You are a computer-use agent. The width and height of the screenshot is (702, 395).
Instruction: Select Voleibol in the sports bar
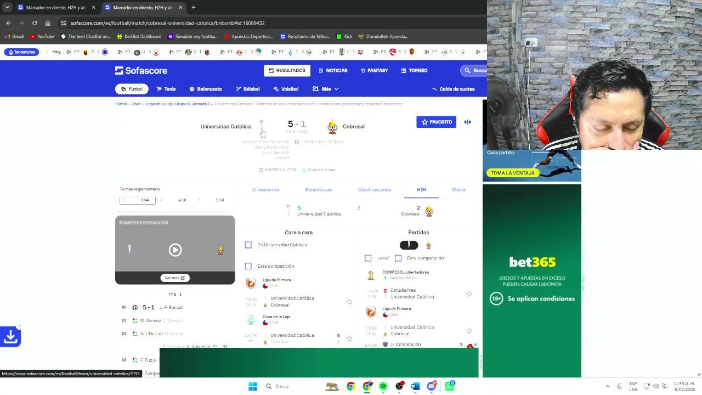click(286, 89)
